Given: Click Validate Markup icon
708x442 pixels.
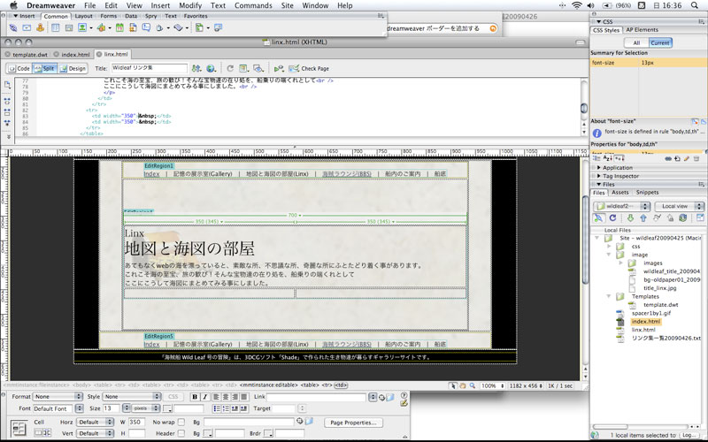Looking at the screenshot, I should click(279, 69).
